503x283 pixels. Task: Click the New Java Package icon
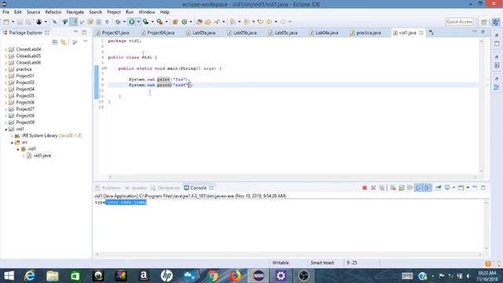pyautogui.click(x=175, y=22)
